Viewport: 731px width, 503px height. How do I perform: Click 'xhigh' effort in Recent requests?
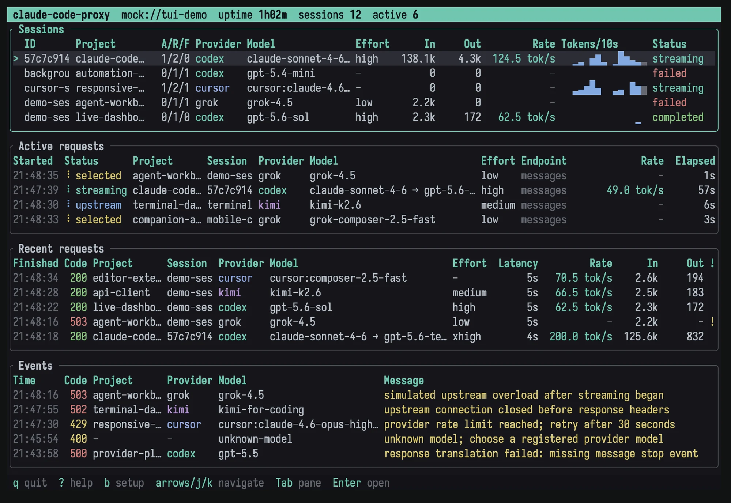tap(467, 337)
